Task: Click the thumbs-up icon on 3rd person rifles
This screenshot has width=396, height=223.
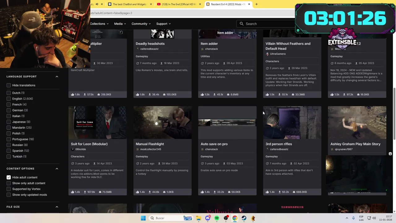Action: click(267, 192)
